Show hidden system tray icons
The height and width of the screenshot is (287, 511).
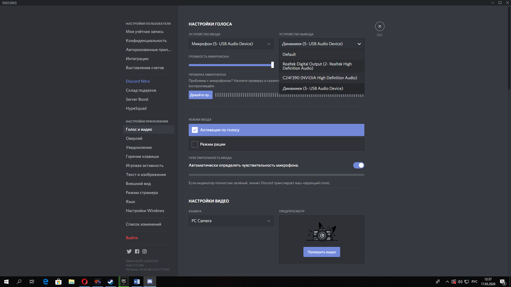click(447, 282)
